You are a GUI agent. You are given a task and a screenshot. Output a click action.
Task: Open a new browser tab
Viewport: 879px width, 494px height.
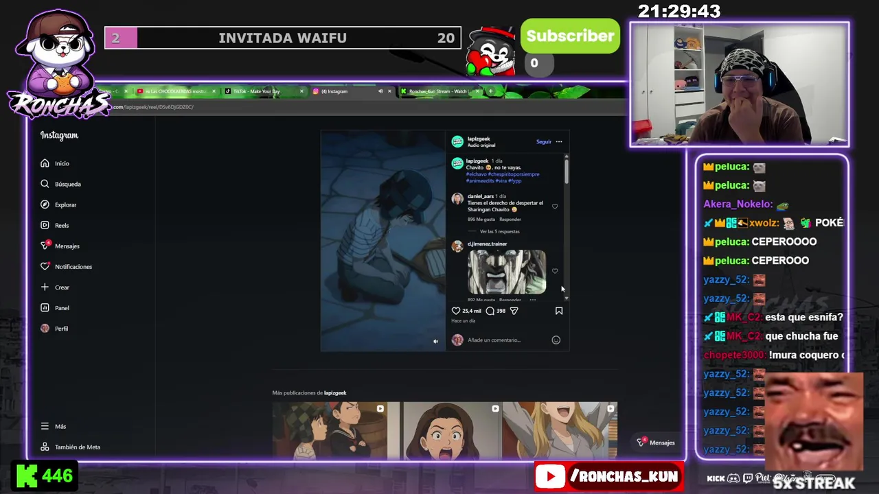tap(490, 91)
